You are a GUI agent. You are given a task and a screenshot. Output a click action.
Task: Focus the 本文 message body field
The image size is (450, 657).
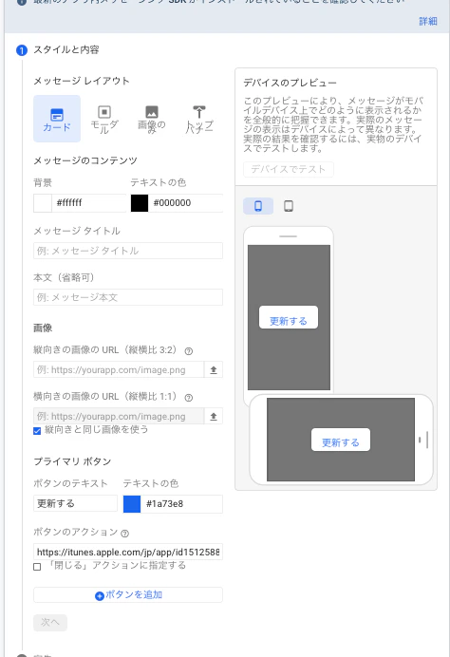[128, 297]
